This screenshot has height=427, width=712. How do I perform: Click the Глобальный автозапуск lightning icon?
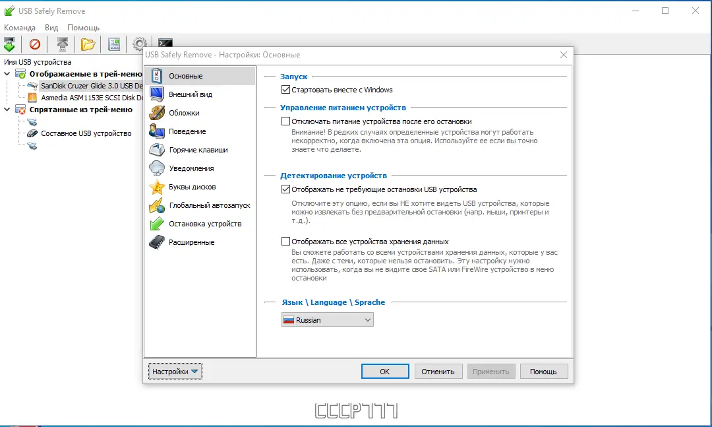pyautogui.click(x=157, y=205)
